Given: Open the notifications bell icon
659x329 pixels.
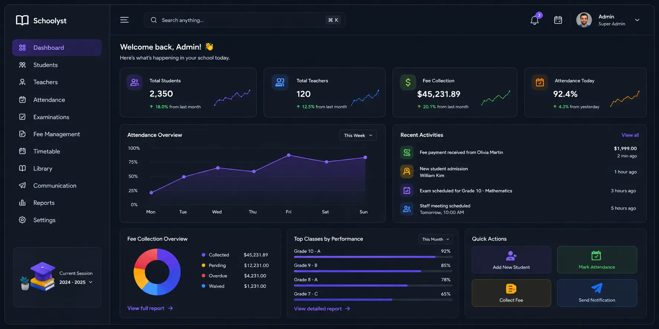Looking at the screenshot, I should pyautogui.click(x=535, y=20).
